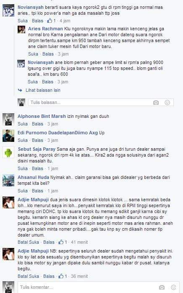This screenshot has height=293, width=183.
Task: Click Balas under Ahsanul Huda comment
Action: [x=37, y=191]
